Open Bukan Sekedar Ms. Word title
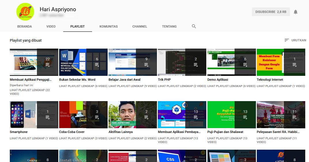 coord(77,80)
